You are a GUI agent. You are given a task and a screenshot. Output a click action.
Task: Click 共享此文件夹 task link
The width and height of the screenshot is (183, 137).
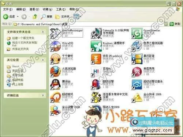[20, 49]
